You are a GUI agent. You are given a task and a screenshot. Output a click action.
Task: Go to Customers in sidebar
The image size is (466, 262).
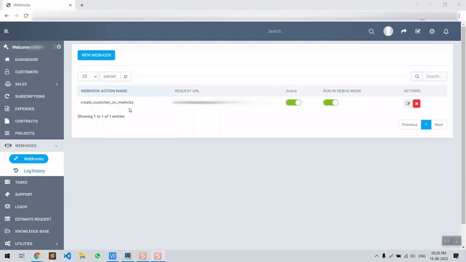pos(26,72)
